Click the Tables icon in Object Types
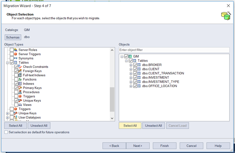The height and width of the screenshot is (153, 235). pos(15,62)
